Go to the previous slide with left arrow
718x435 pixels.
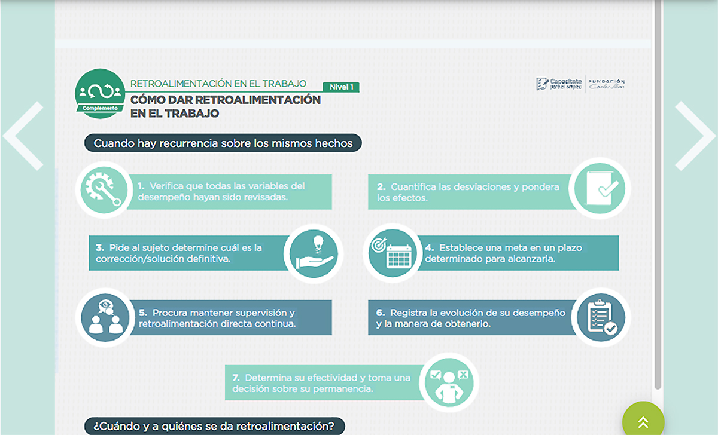coord(24,136)
